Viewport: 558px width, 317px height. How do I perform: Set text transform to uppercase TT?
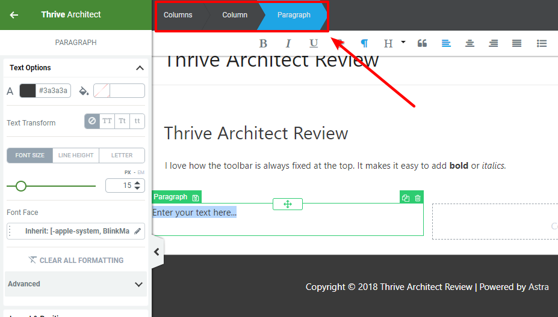coord(107,121)
